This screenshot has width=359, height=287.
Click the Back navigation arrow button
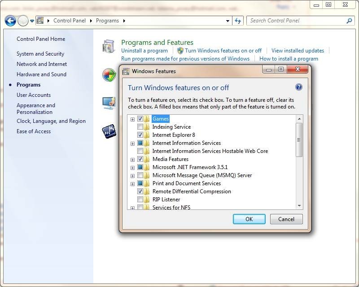pyautogui.click(x=10, y=21)
